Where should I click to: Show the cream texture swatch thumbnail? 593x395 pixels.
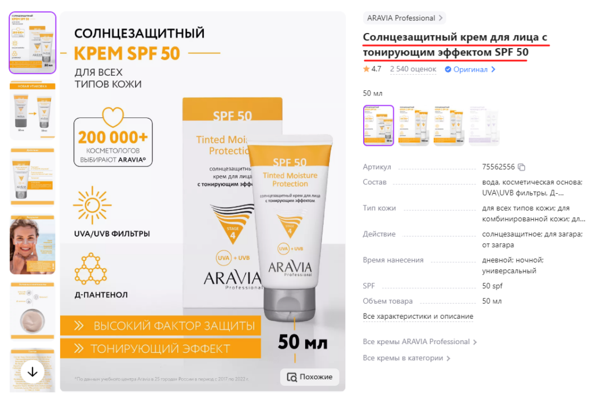tap(32, 311)
